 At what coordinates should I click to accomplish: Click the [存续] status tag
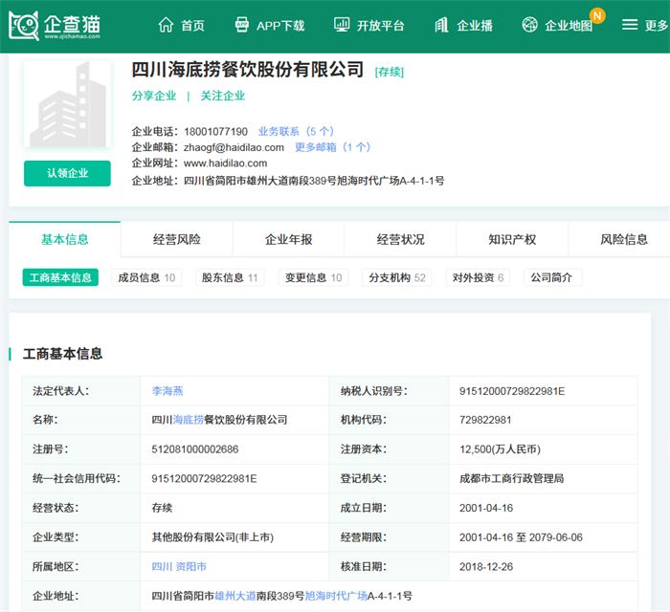point(389,72)
